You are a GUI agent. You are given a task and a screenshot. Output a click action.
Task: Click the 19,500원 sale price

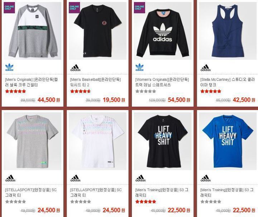[x=114, y=100]
